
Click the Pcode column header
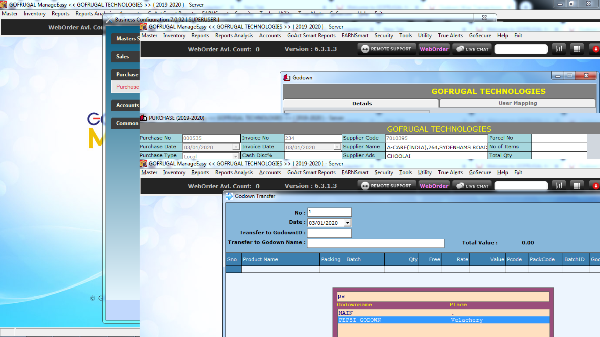[517, 259]
